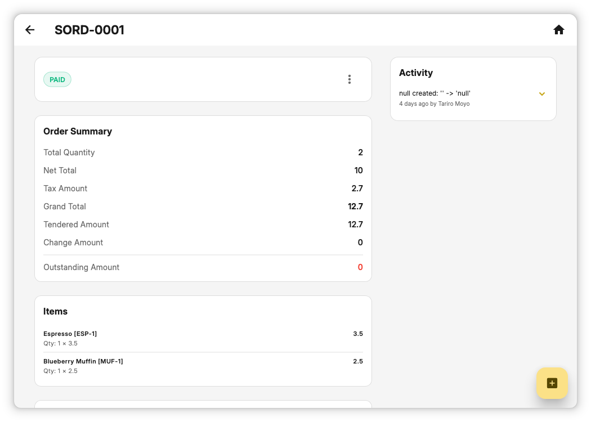This screenshot has height=422, width=591.
Task: Open the three-dot more options menu
Action: pos(350,79)
